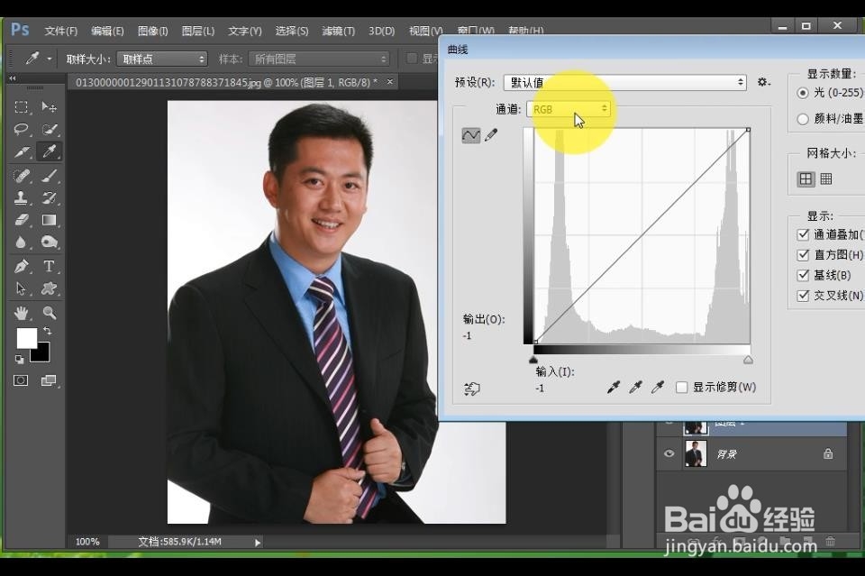The image size is (865, 576).
Task: Select the Healing Brush tool
Action: pos(22,176)
